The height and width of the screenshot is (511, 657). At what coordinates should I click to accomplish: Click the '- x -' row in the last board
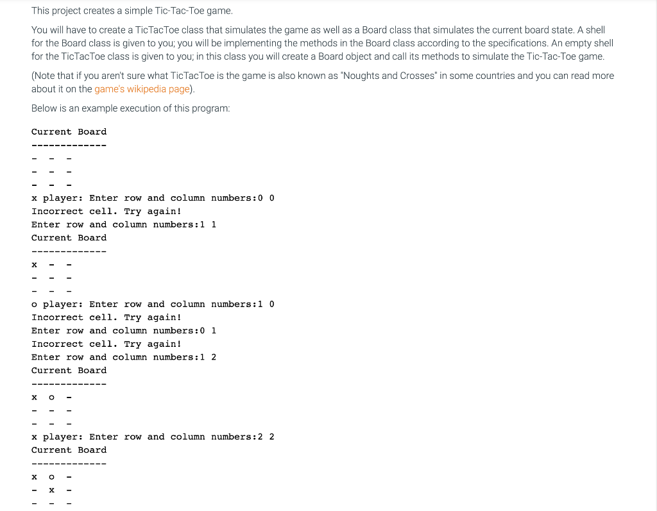[52, 490]
